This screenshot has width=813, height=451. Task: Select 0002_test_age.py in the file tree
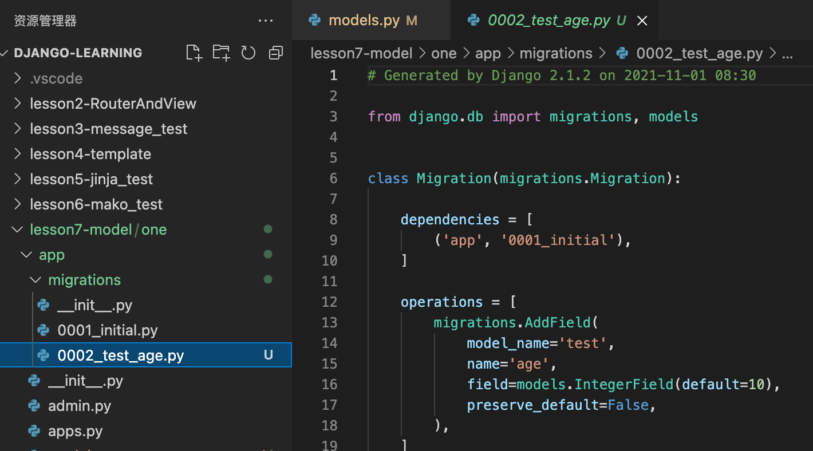[x=146, y=355]
